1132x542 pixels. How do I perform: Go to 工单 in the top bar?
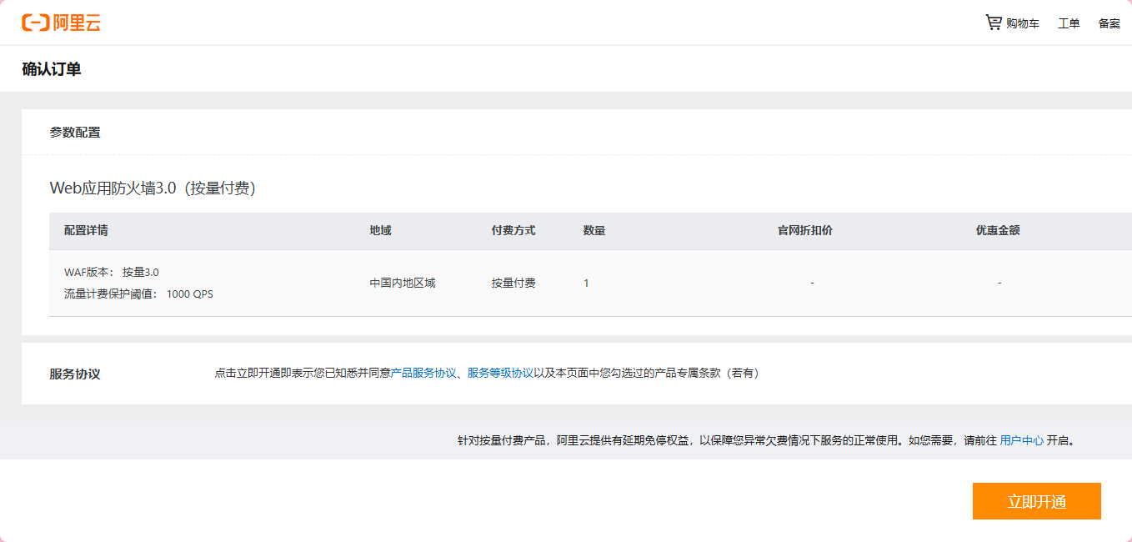[x=1069, y=23]
